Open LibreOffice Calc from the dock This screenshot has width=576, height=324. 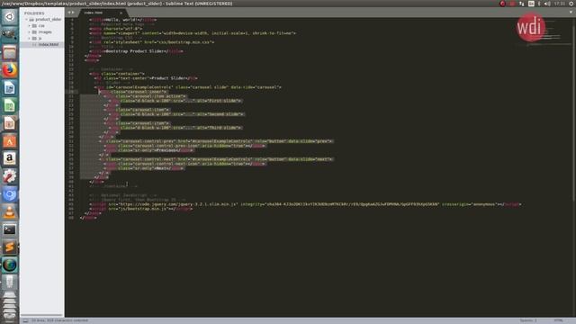click(10, 106)
